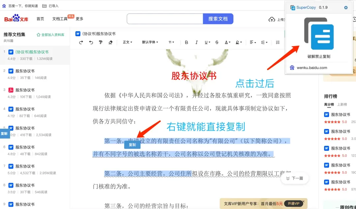Screen dimensions: 356x209
Task: Toggle italic formatting
Action: pyautogui.click(x=196, y=42)
